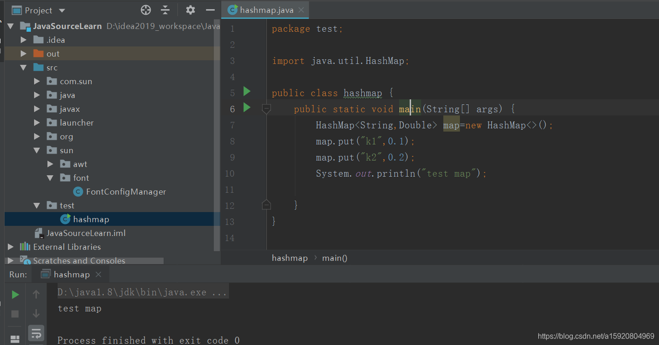The image size is (659, 345).
Task: Fold the main method at line 6
Action: tap(266, 109)
